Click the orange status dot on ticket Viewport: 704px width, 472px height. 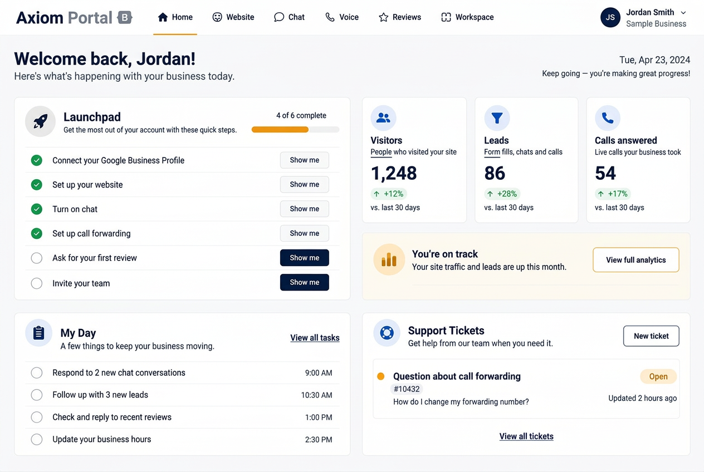click(381, 376)
